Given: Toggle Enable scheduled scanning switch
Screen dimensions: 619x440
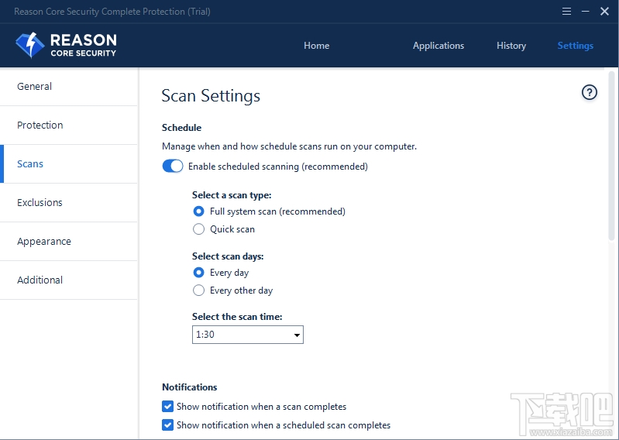Looking at the screenshot, I should (173, 166).
